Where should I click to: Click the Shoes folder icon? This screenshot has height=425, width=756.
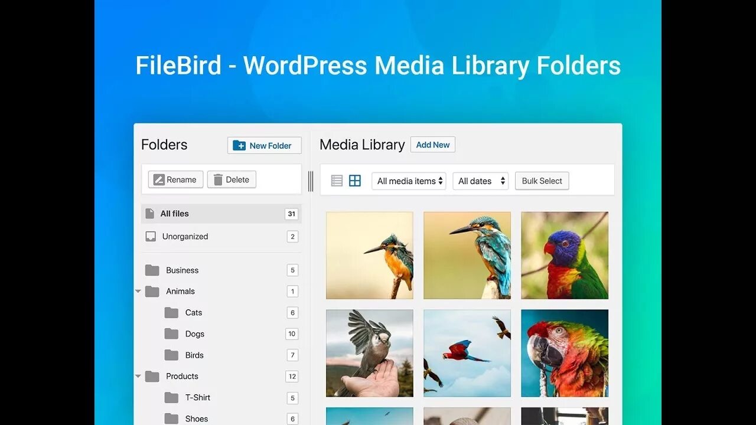pyautogui.click(x=171, y=419)
